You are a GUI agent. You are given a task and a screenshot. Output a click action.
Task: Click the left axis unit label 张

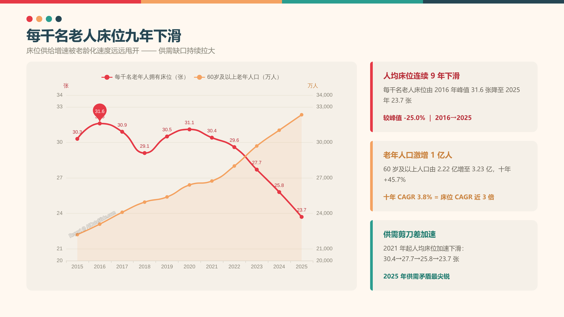coord(66,85)
